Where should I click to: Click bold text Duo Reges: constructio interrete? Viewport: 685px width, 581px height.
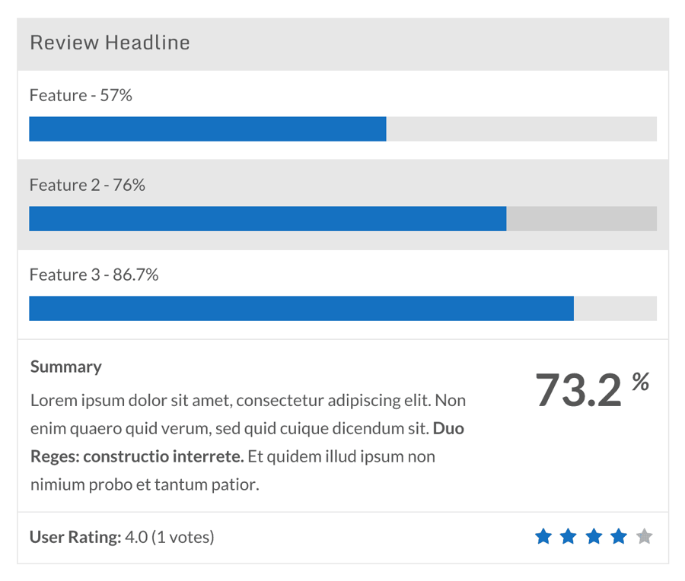pyautogui.click(x=247, y=442)
